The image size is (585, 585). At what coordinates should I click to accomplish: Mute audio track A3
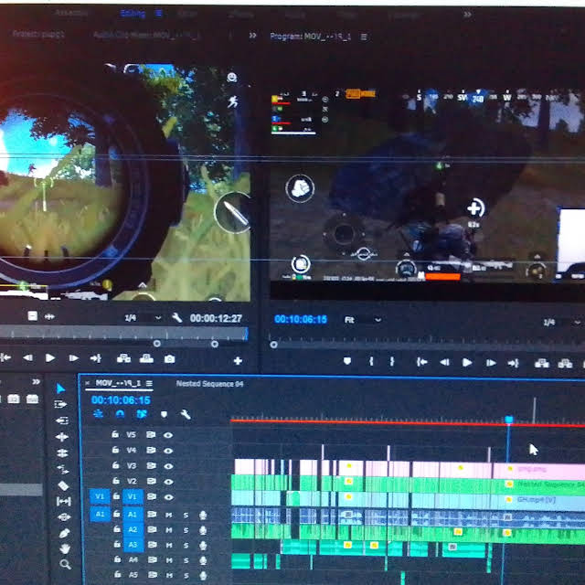tap(169, 545)
